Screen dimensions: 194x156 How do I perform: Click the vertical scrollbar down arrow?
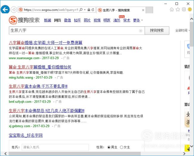[x=192, y=146]
